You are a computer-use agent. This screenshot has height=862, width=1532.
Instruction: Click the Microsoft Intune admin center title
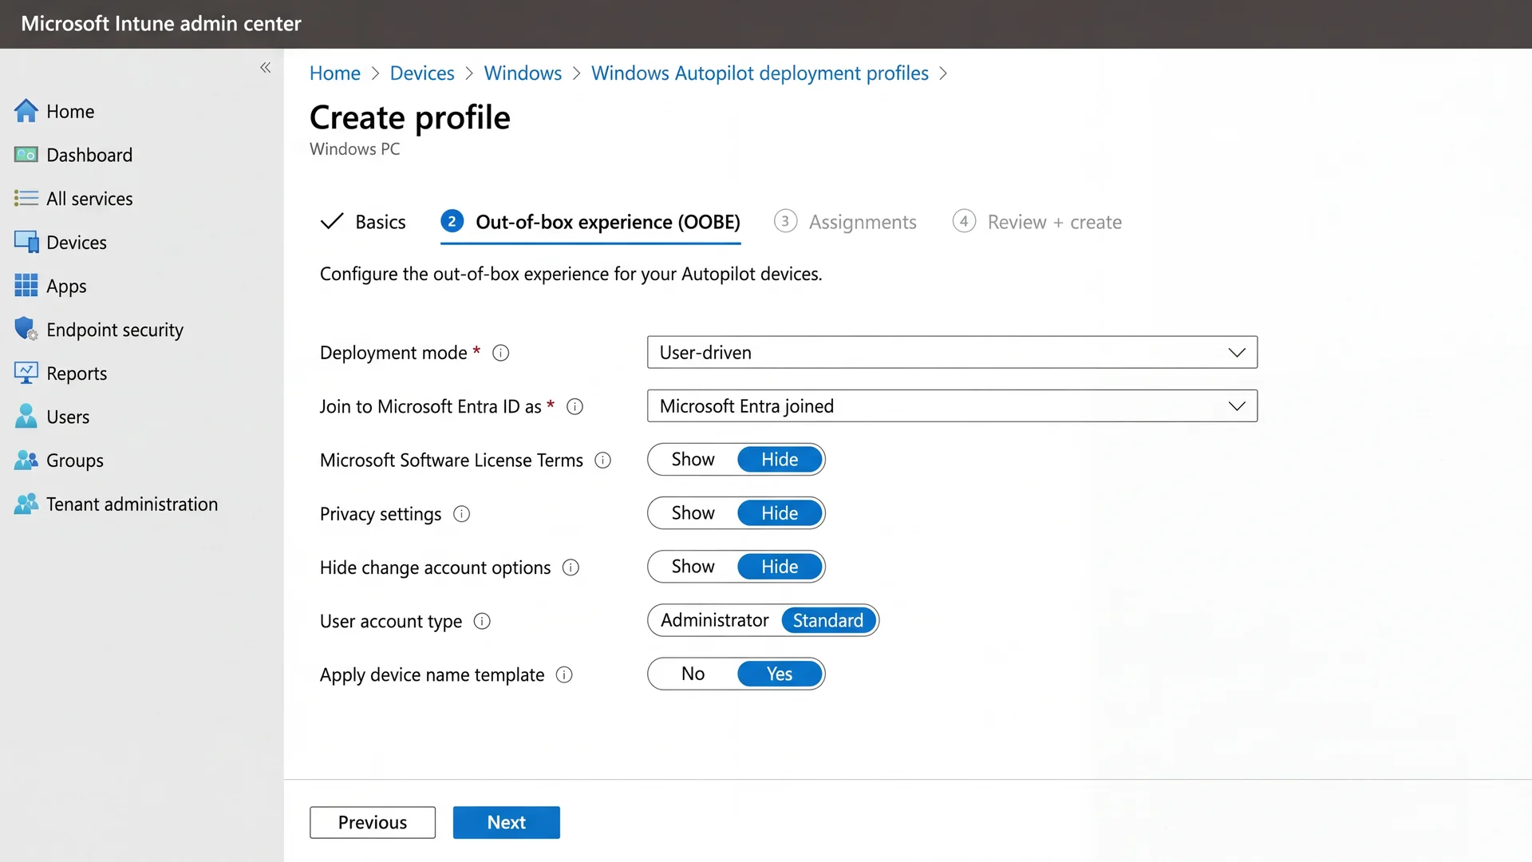tap(161, 24)
